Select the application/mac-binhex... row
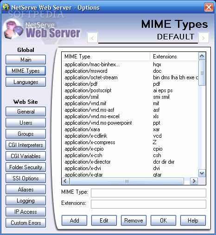The height and width of the screenshot is (235, 216). click(130, 64)
